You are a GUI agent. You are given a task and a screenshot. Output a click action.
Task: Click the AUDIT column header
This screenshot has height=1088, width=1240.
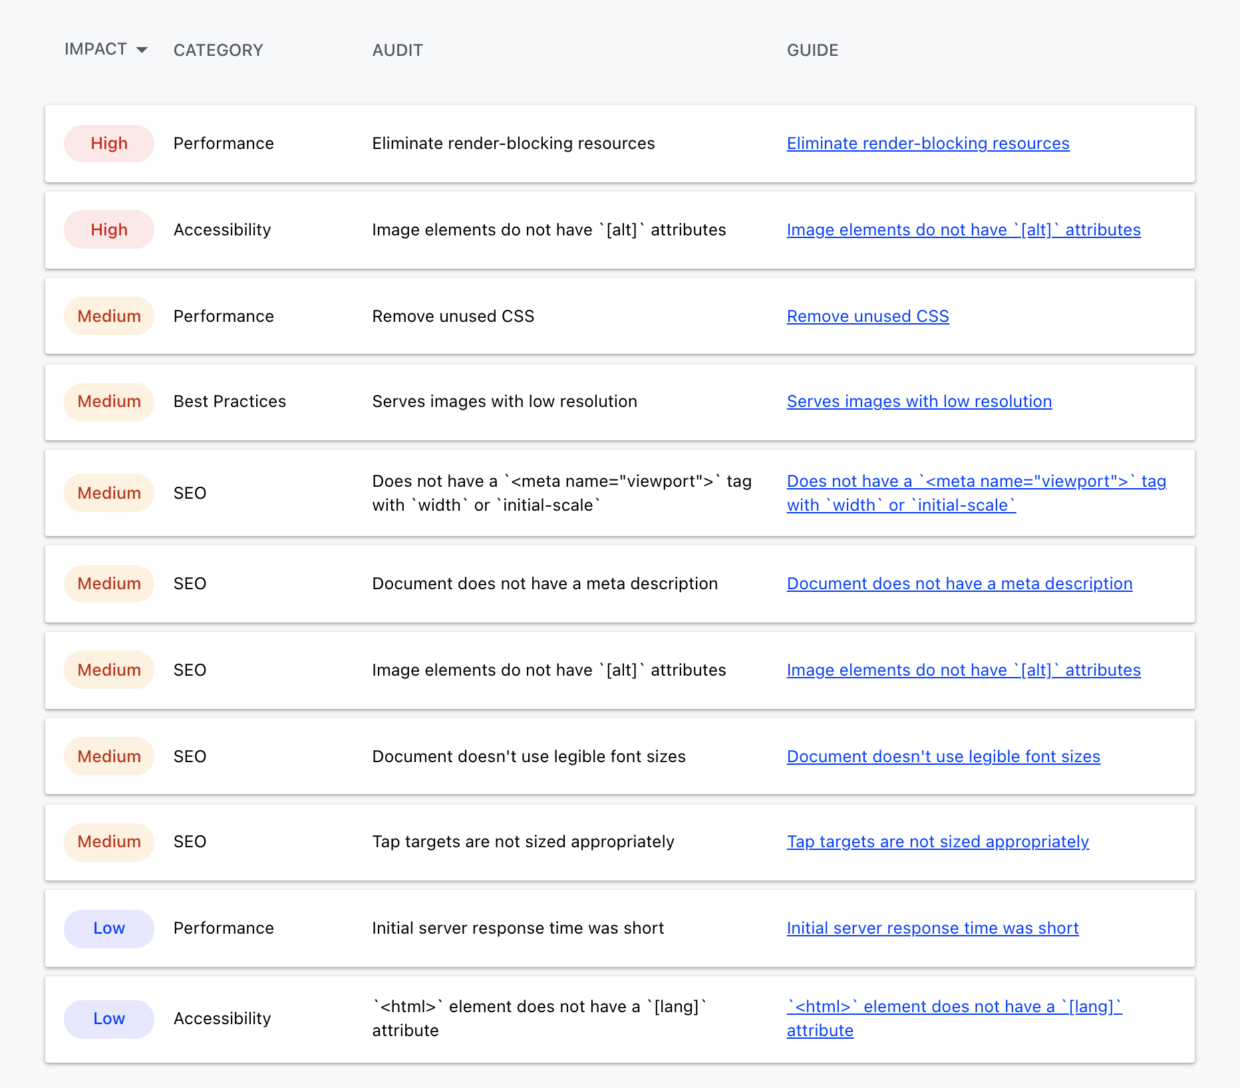397,50
